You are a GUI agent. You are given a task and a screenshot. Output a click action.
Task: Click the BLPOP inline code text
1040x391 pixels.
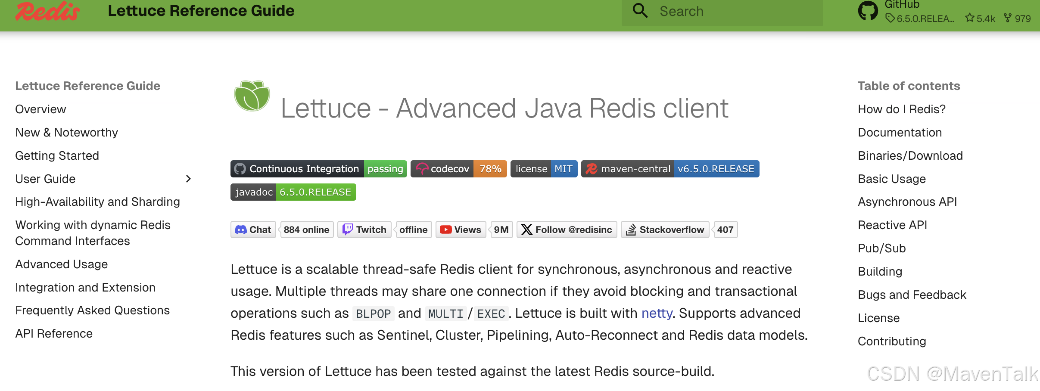point(374,314)
